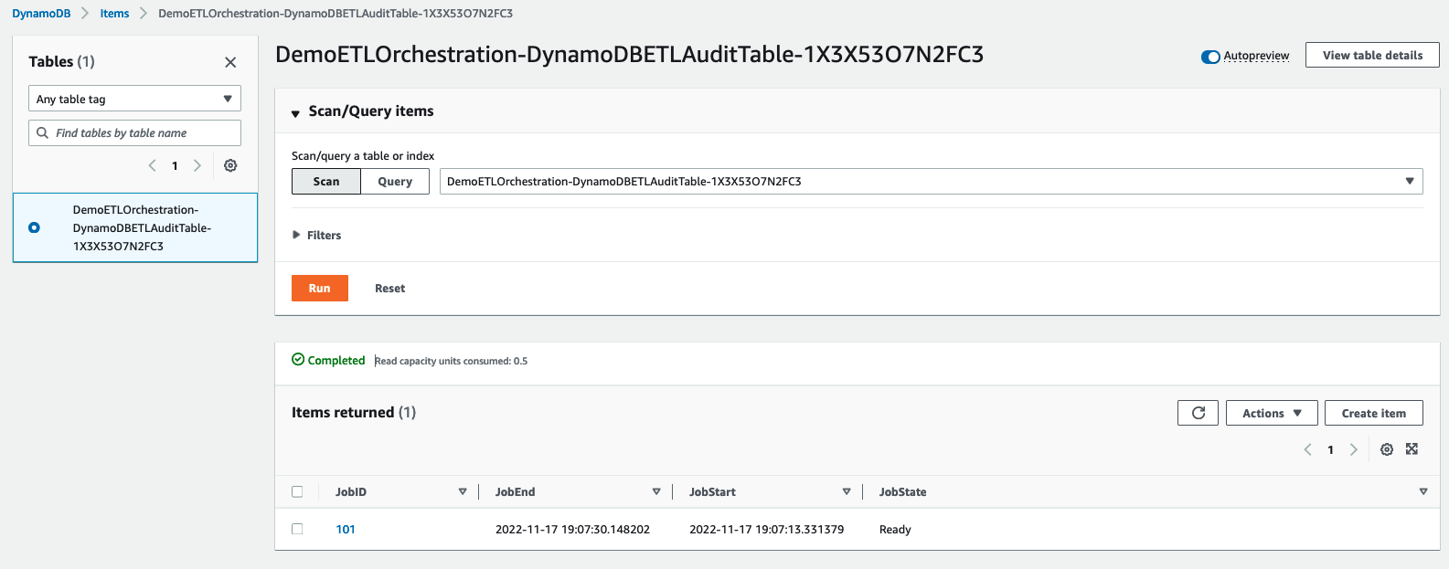Expand the Filters section

(x=316, y=235)
